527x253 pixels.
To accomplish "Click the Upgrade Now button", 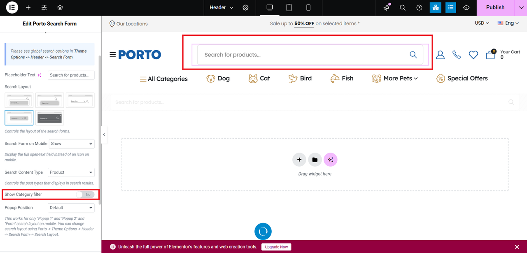I will click(276, 247).
